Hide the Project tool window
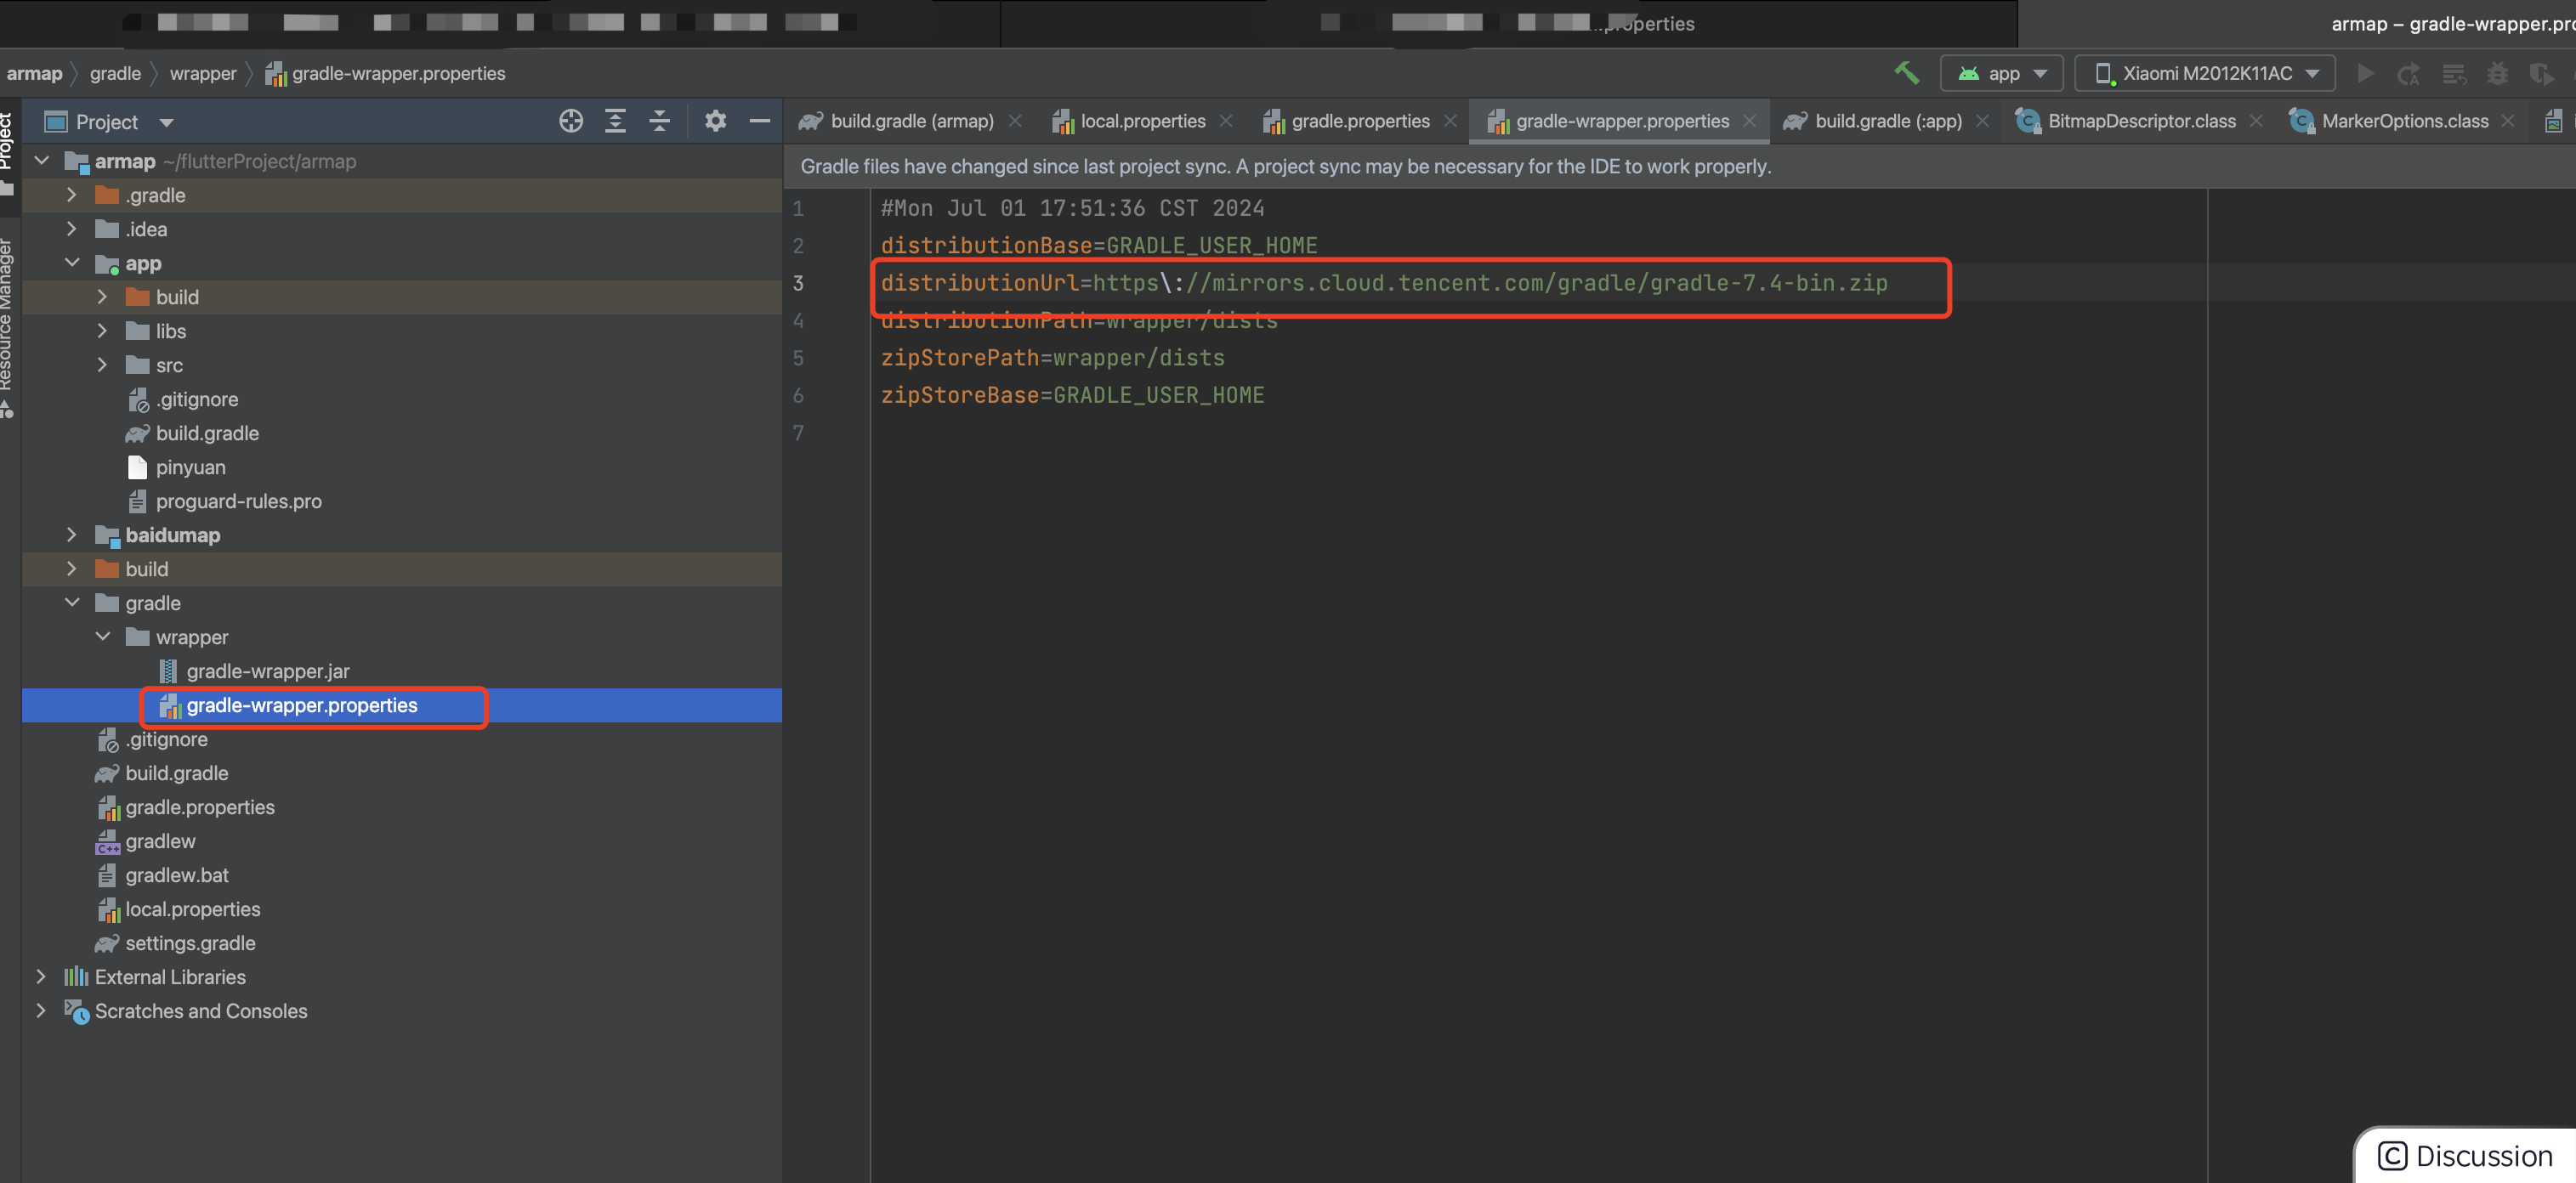The width and height of the screenshot is (2576, 1183). (760, 121)
